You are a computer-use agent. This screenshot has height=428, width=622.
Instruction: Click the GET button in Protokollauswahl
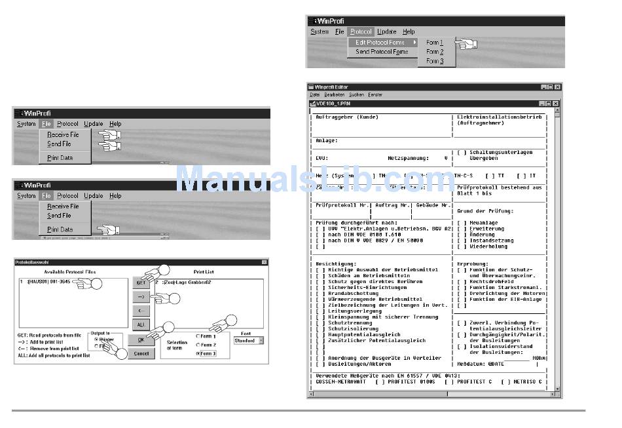pyautogui.click(x=141, y=282)
